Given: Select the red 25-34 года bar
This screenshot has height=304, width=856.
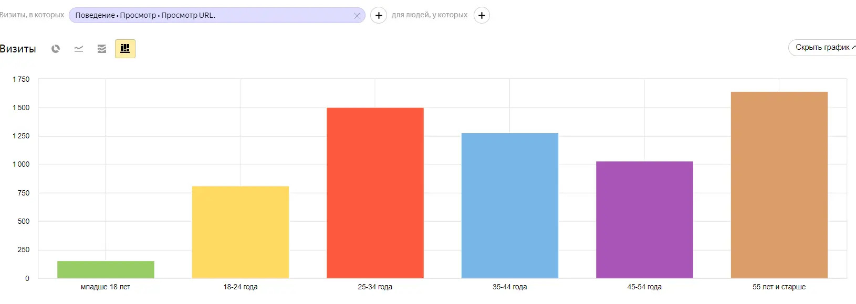Looking at the screenshot, I should point(375,193).
